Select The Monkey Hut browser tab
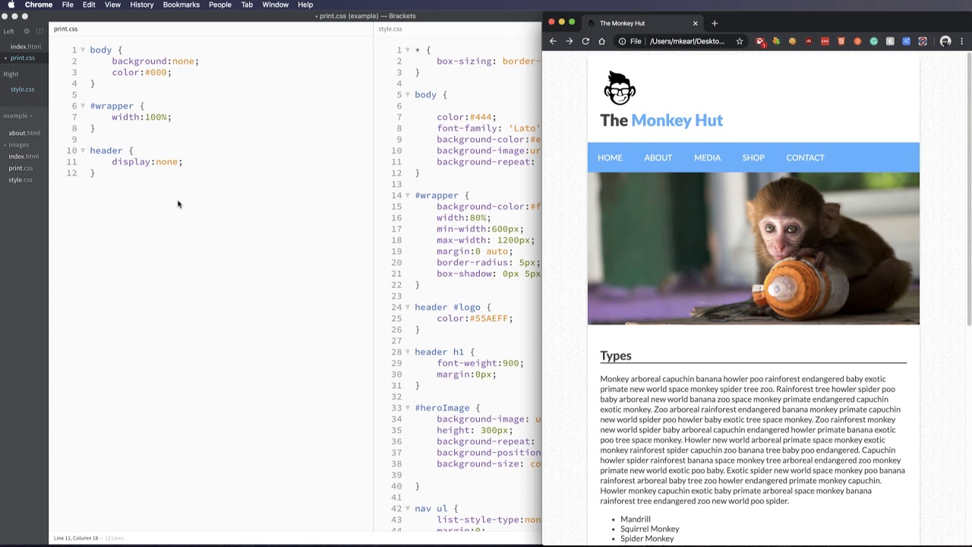Image resolution: width=972 pixels, height=547 pixels. pos(644,23)
